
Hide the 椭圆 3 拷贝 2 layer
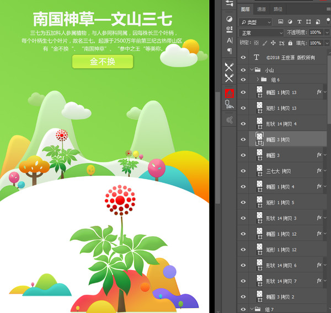(243, 296)
